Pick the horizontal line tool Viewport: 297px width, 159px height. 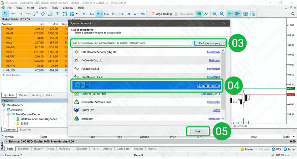(28, 14)
